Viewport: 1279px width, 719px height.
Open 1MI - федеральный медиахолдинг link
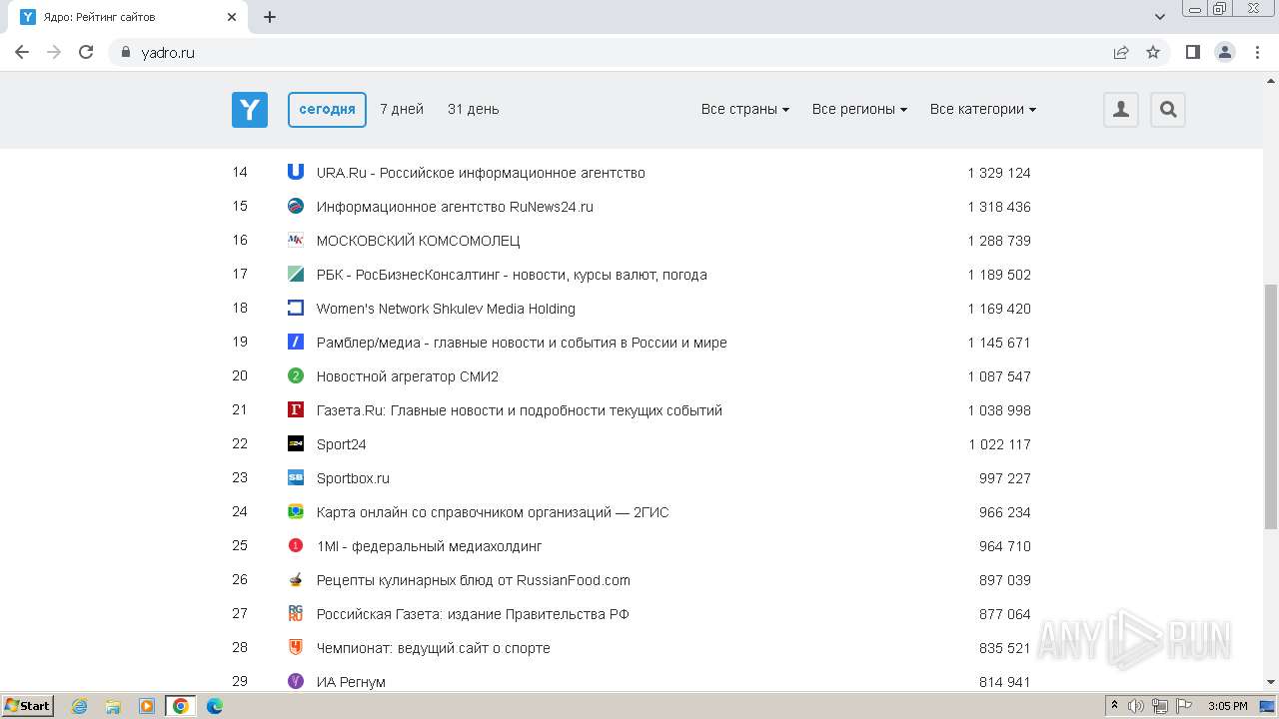430,546
